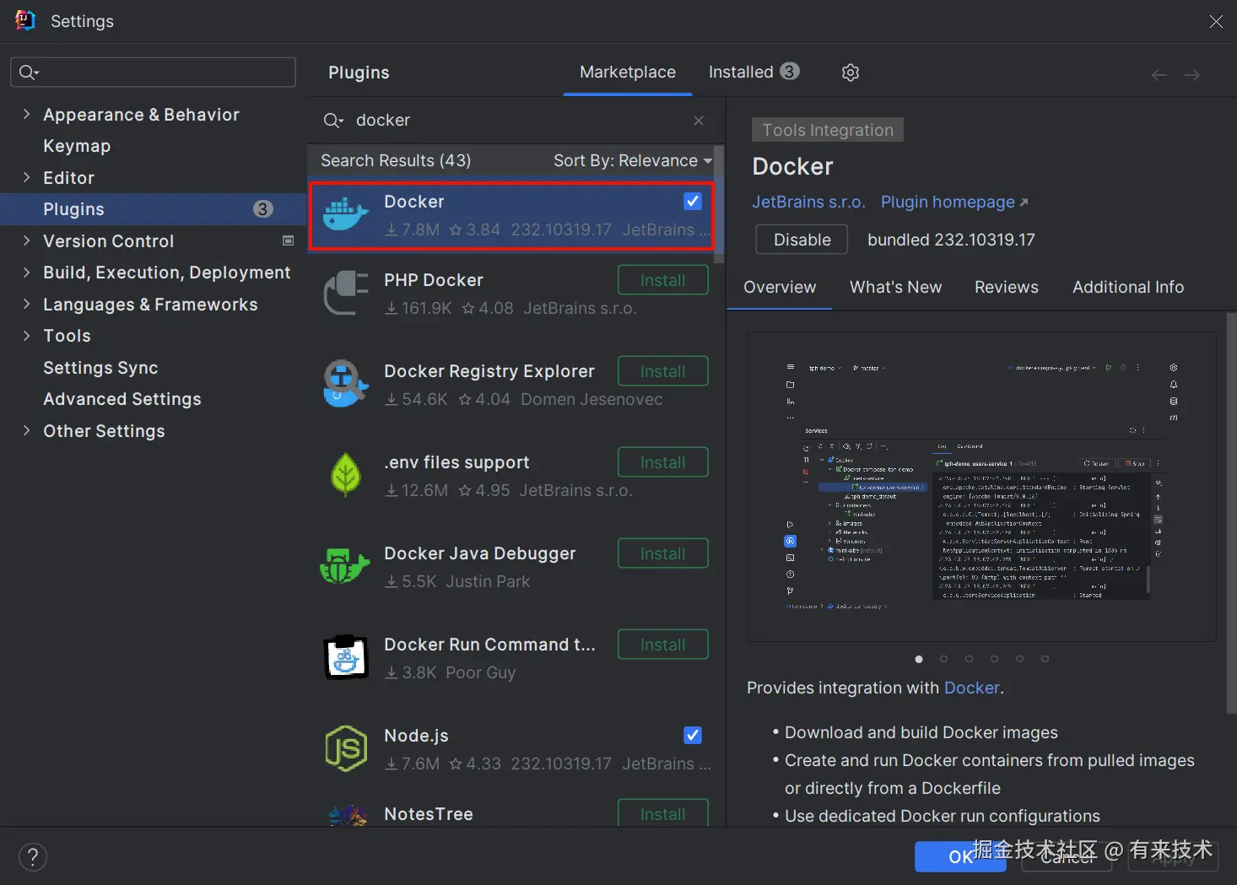This screenshot has width=1237, height=885.
Task: Expand Build, Execution, Deployment node
Action: pyautogui.click(x=26, y=272)
